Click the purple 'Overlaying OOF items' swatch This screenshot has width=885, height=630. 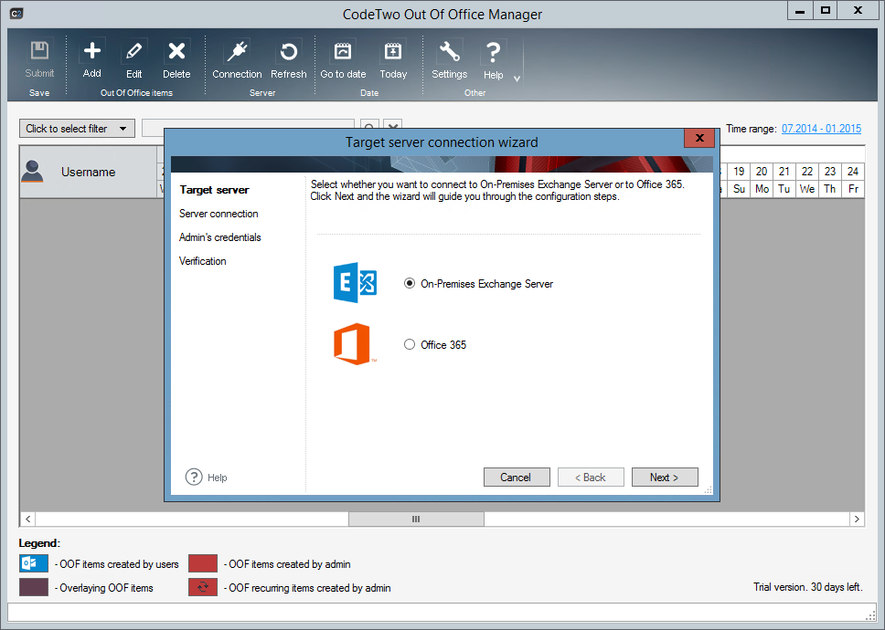point(34,587)
